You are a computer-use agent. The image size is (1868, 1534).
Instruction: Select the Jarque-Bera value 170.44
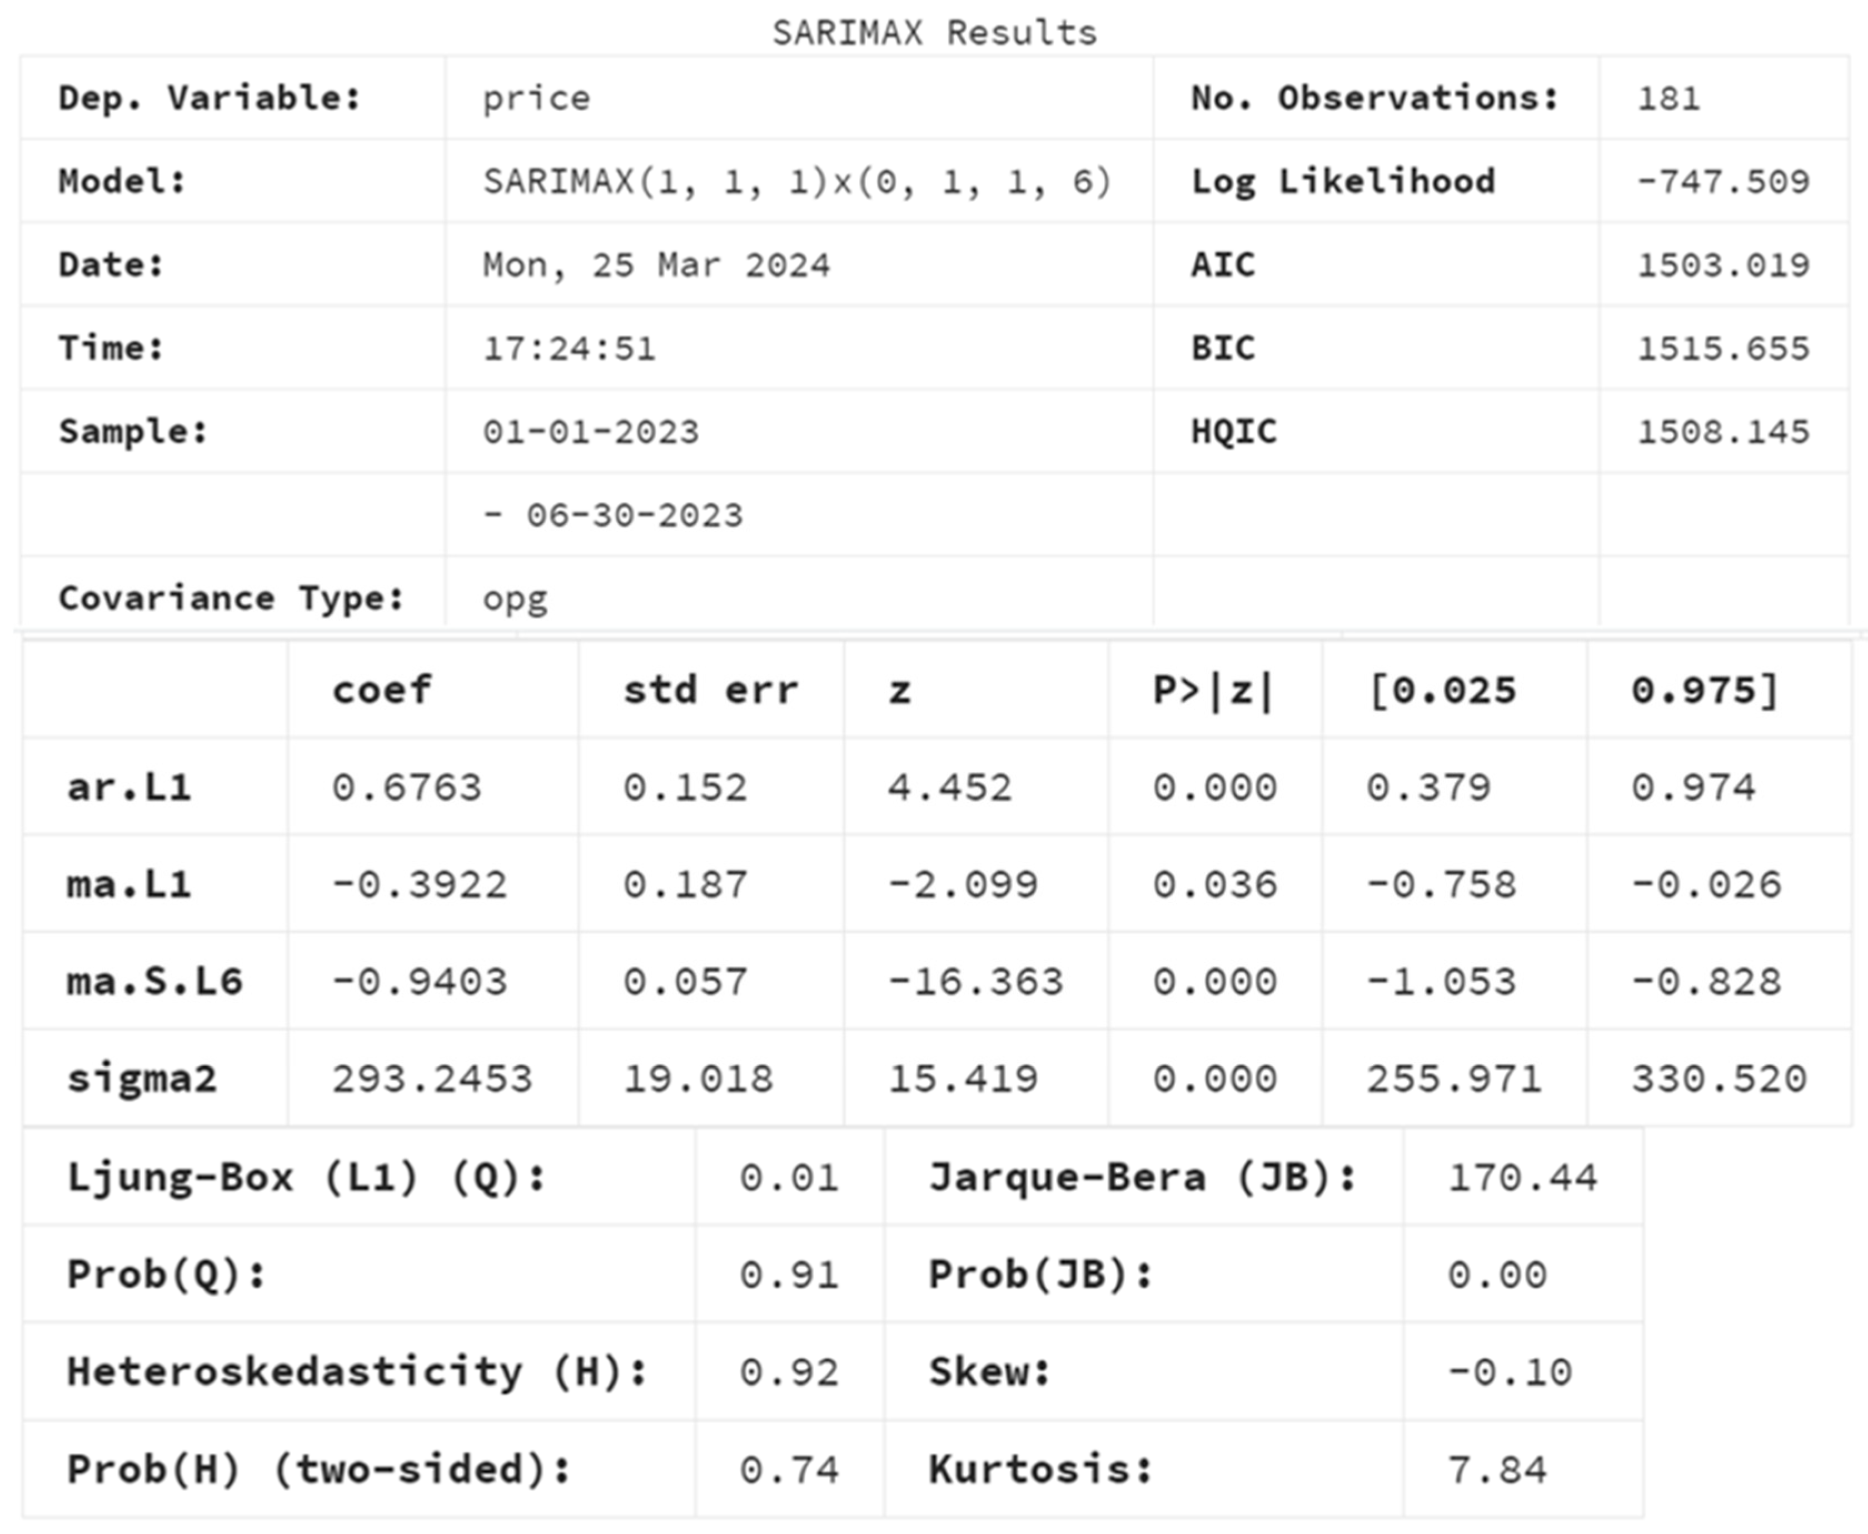1522,1178
